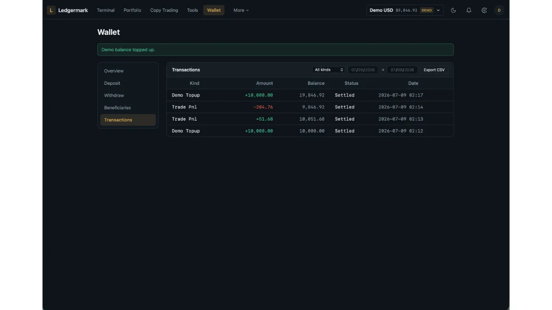This screenshot has height=310, width=552.
Task: Click the Transactions panel title
Action: (x=186, y=70)
